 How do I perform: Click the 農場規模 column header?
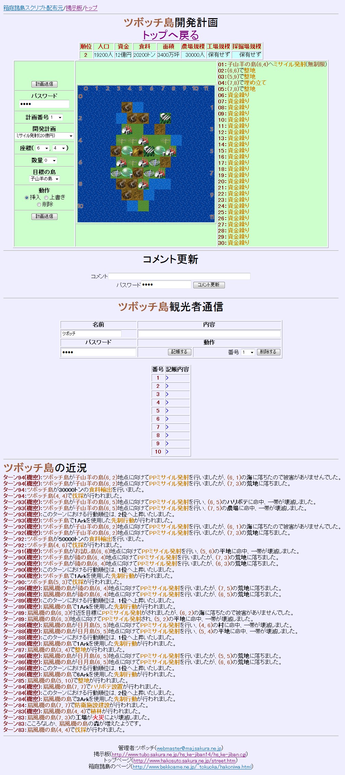click(x=193, y=47)
